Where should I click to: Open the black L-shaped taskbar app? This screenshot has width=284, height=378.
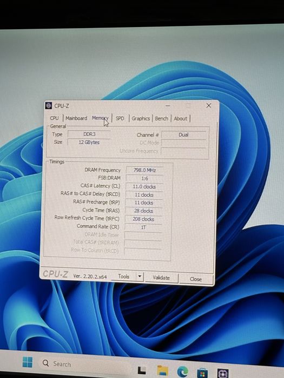[142, 370]
